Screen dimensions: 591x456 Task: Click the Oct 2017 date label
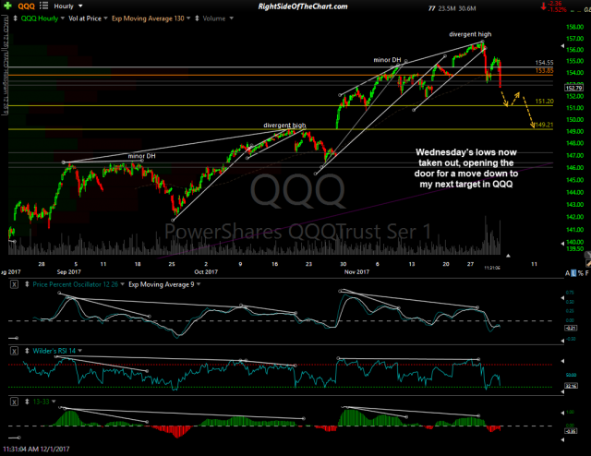tap(206, 271)
